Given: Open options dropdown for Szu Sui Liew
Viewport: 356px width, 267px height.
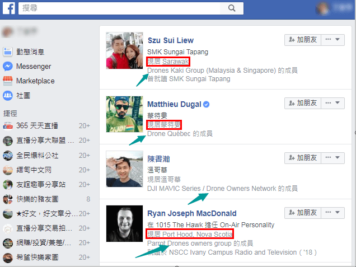Looking at the screenshot, I should tap(335, 40).
